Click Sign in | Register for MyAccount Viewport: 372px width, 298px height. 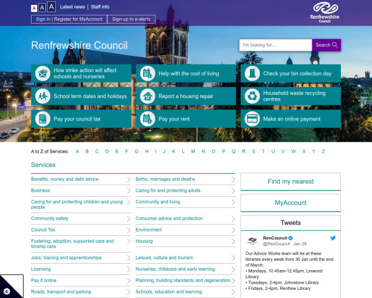(x=69, y=19)
